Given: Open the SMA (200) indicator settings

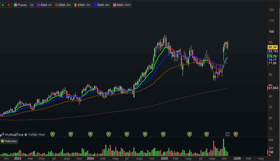Looking at the screenshot, I should point(122,5).
